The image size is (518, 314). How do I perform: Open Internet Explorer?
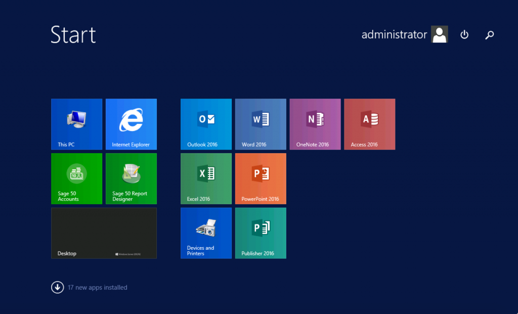tap(131, 124)
